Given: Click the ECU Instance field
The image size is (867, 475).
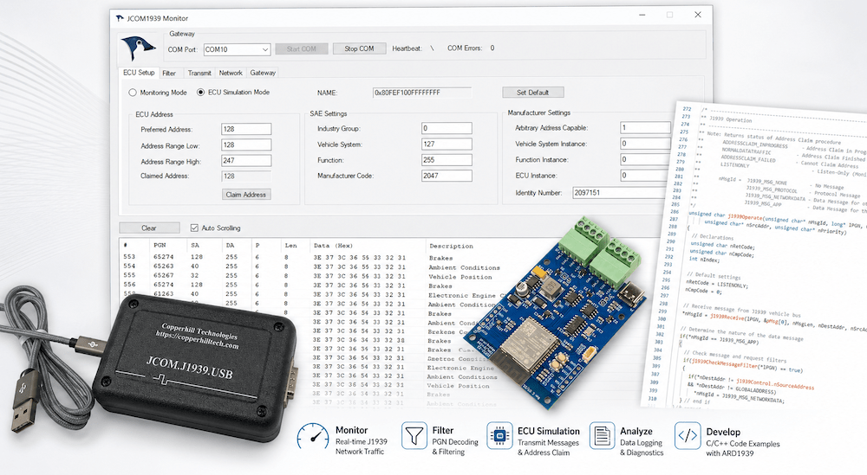Looking at the screenshot, I should click(645, 176).
